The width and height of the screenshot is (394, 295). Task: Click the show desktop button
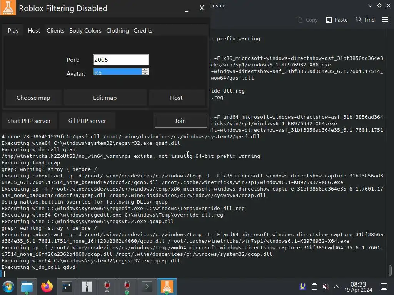coord(384,287)
